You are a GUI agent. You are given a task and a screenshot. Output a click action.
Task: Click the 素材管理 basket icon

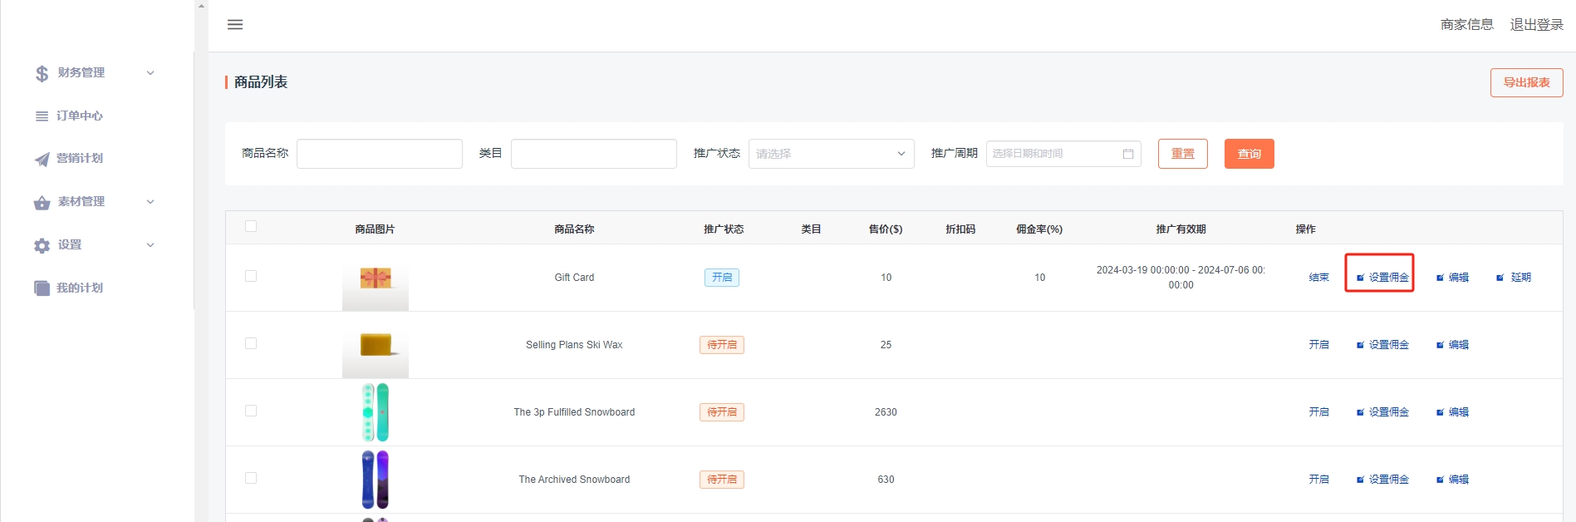42,202
